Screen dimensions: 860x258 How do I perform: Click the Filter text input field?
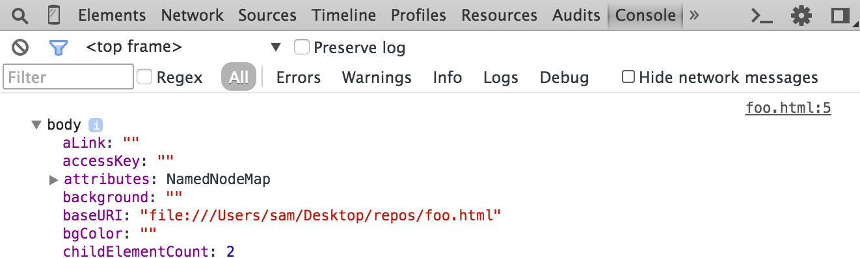(x=68, y=77)
